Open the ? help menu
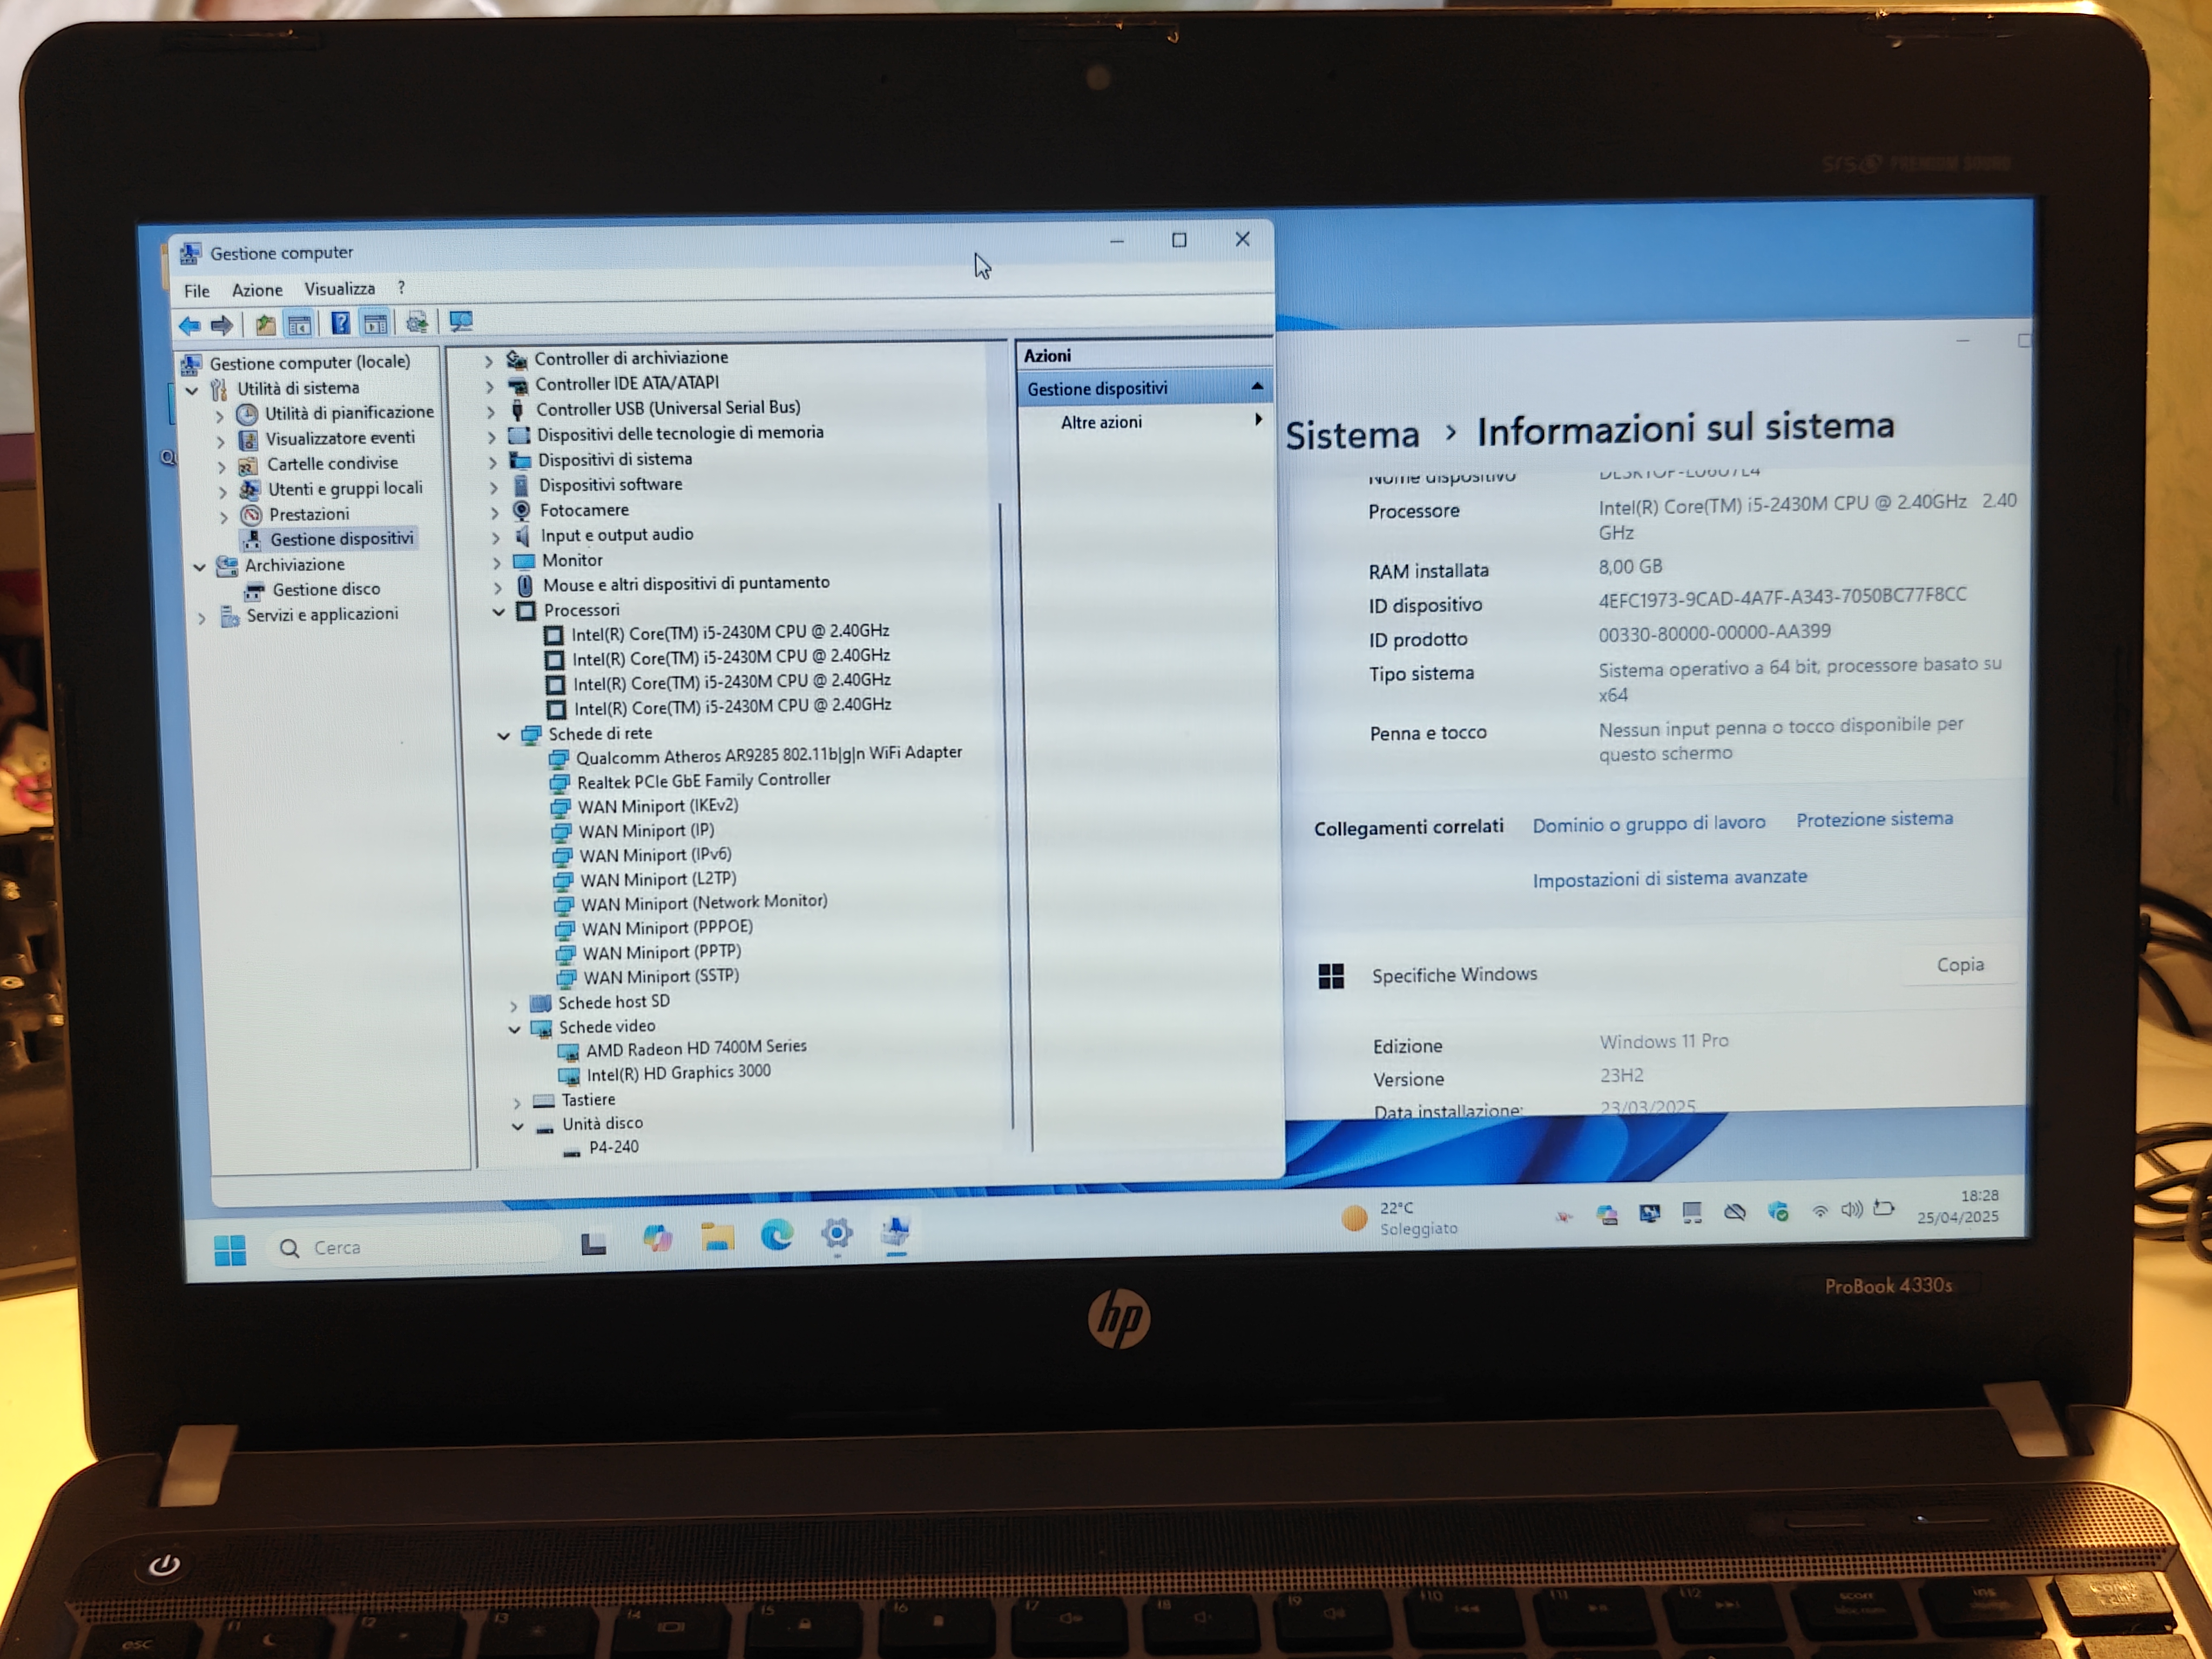Image resolution: width=2212 pixels, height=1659 pixels. click(401, 288)
